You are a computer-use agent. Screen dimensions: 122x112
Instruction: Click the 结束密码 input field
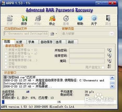tap(87, 56)
